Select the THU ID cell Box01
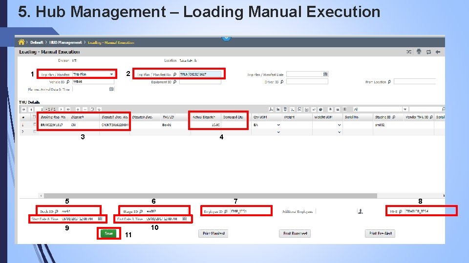Image resolution: width=469 pixels, height=263 pixels. 167,125
